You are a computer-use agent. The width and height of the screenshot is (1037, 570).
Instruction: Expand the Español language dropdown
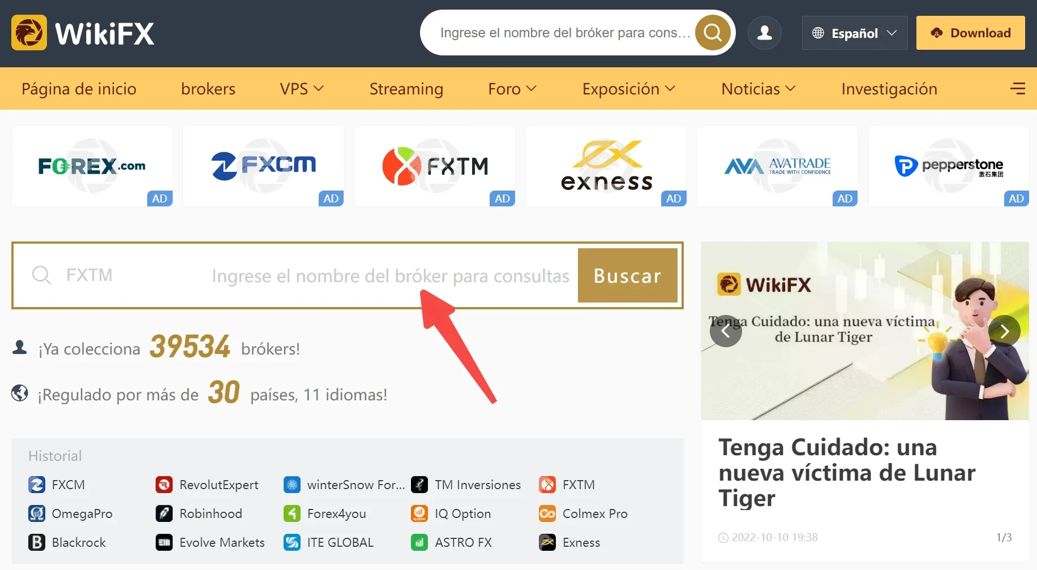855,33
